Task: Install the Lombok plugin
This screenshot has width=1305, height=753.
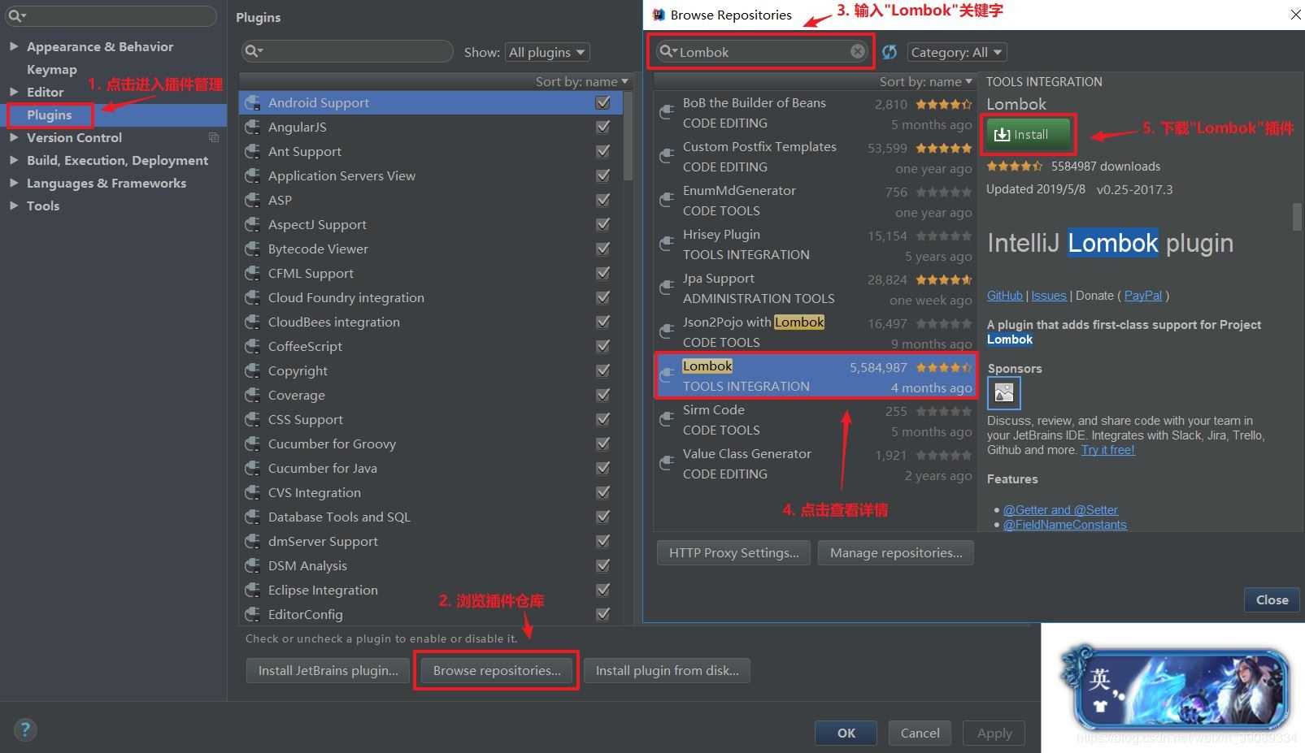Action: coord(1029,134)
